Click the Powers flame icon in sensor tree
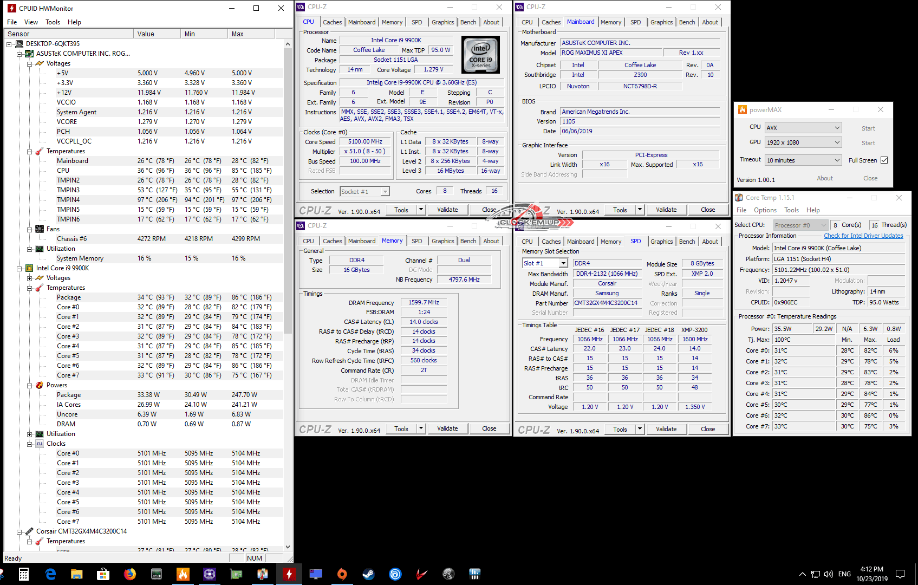The width and height of the screenshot is (918, 585). 40,385
